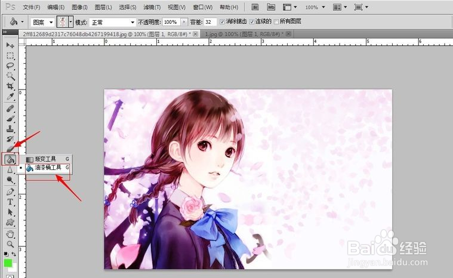This screenshot has height=278, width=453.
Task: Open the 图案 fill source dropdown
Action: click(x=42, y=22)
